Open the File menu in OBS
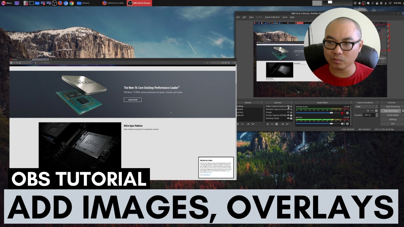This screenshot has height=227, width=404. tap(238, 17)
